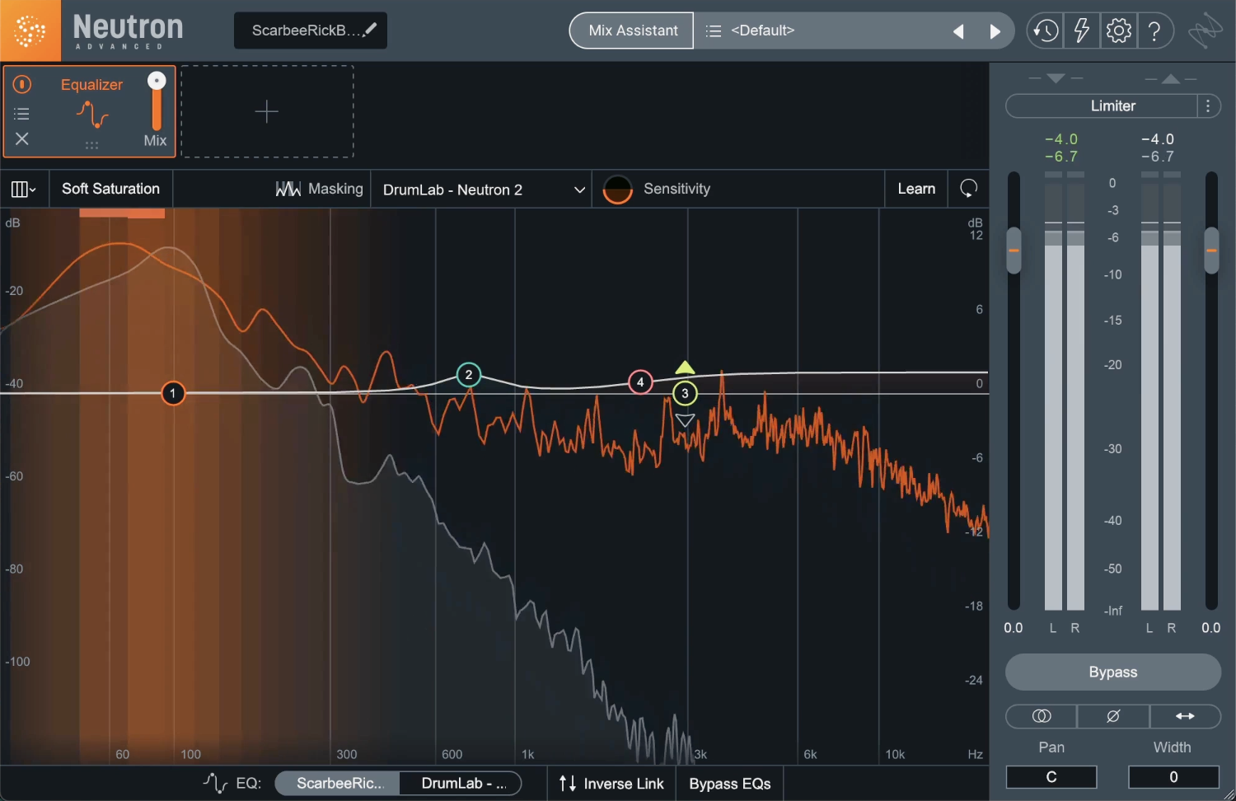Toggle Soft Saturation mode
The width and height of the screenshot is (1236, 801).
tap(110, 189)
